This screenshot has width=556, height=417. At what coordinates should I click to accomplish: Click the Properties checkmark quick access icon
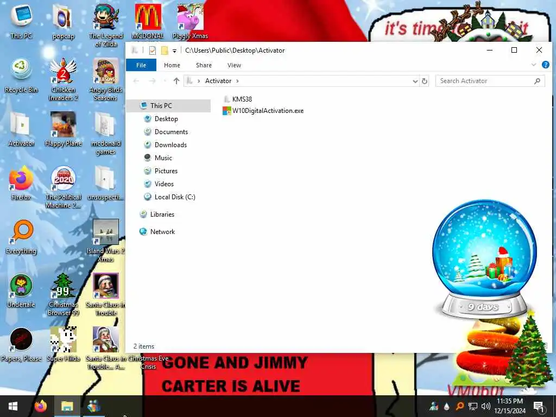coord(153,50)
